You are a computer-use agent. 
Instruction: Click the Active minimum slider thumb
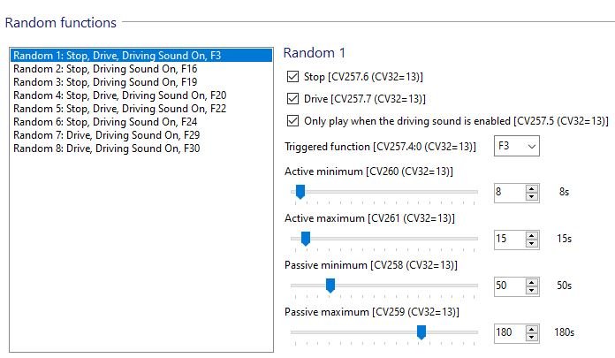click(300, 192)
